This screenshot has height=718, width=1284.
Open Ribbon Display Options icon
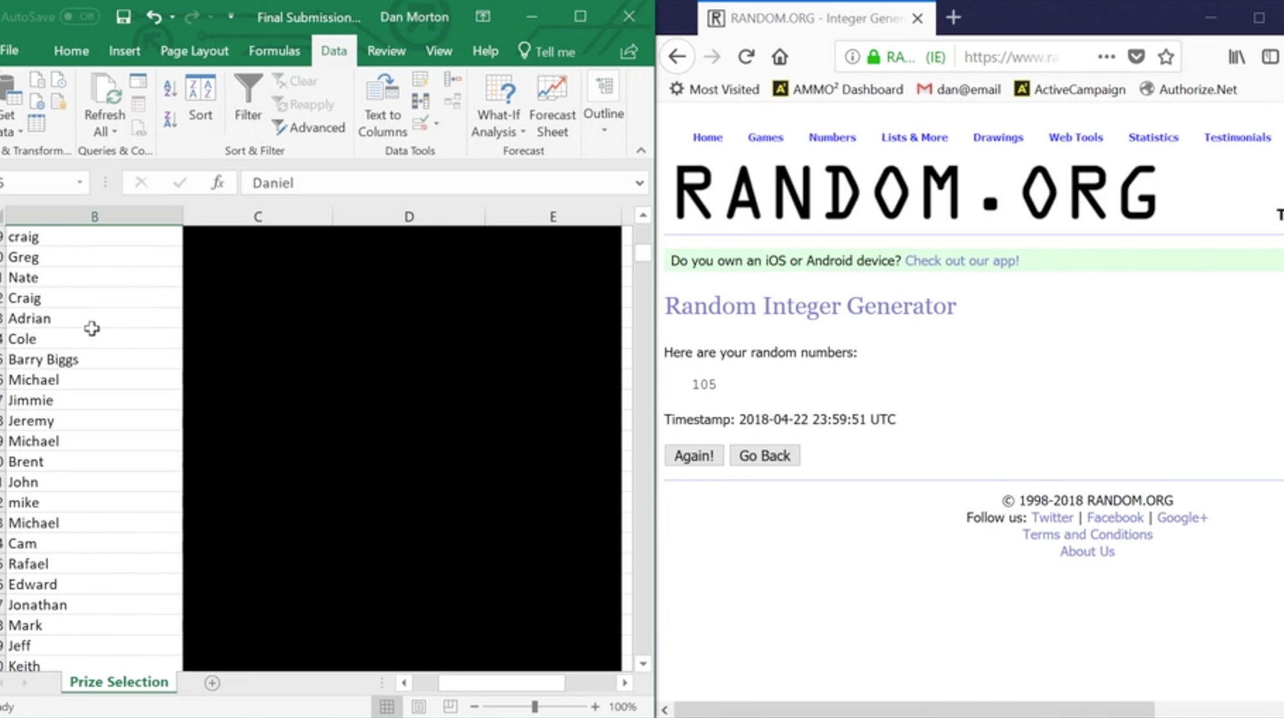coord(483,17)
